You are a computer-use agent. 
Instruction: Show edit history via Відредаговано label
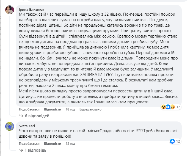point(90,109)
